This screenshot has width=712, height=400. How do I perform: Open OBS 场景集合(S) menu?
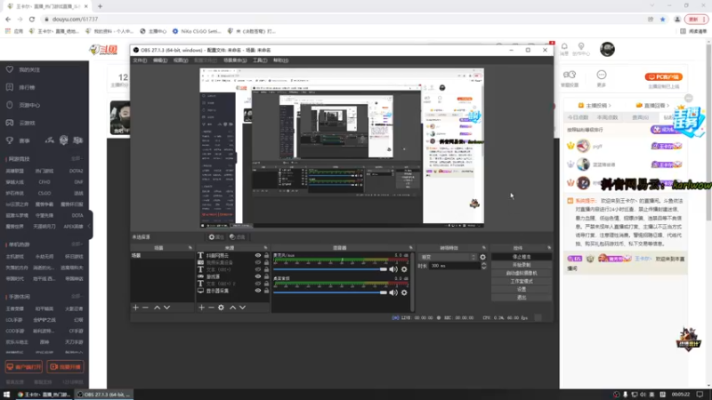click(235, 60)
